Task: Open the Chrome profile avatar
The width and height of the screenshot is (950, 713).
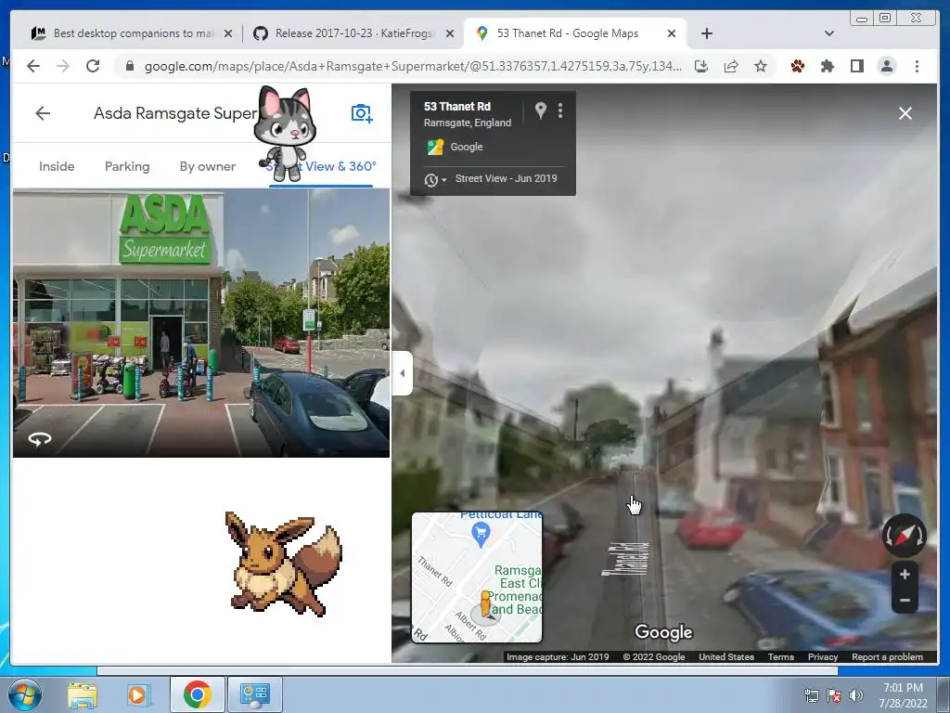Action: coord(886,66)
